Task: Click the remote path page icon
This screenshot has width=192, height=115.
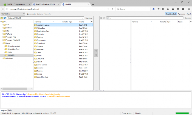Action: pyautogui.click(x=108, y=18)
